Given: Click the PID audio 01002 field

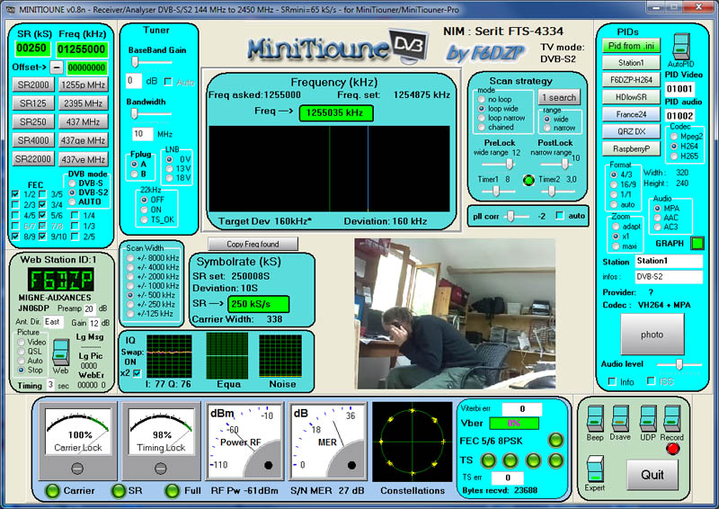Looking at the screenshot, I should click(679, 115).
